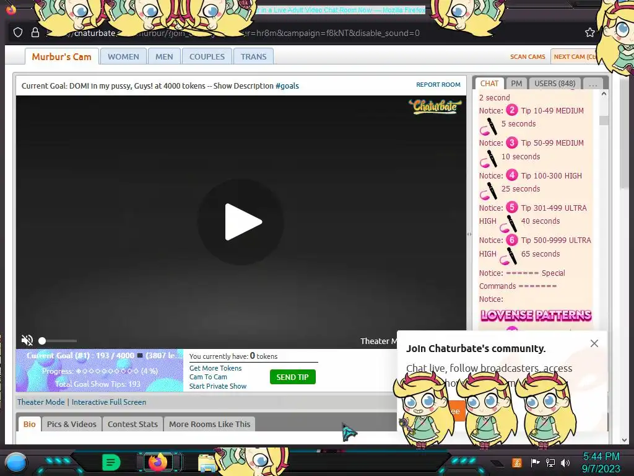Click the SCAN CAMS link

point(528,56)
